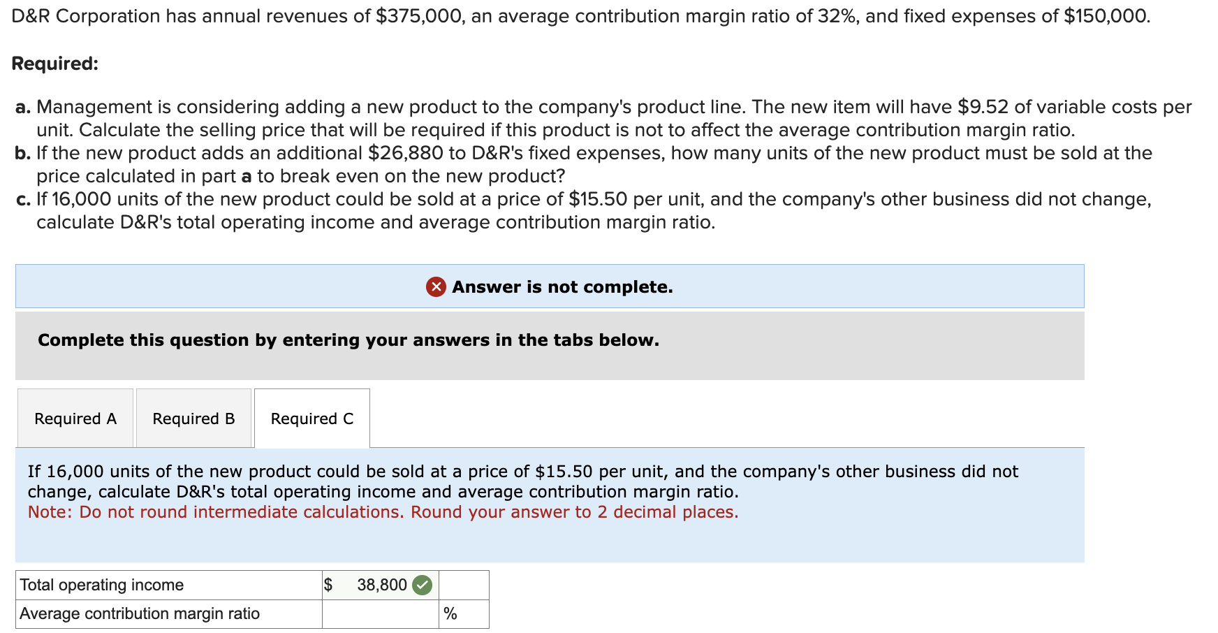Click the red X incomplete-answer icon

point(435,286)
